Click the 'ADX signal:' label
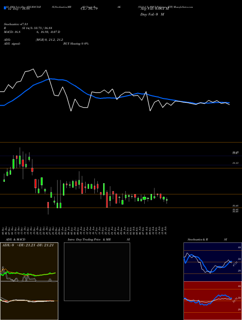The width and height of the screenshot is (242, 320). point(12,44)
